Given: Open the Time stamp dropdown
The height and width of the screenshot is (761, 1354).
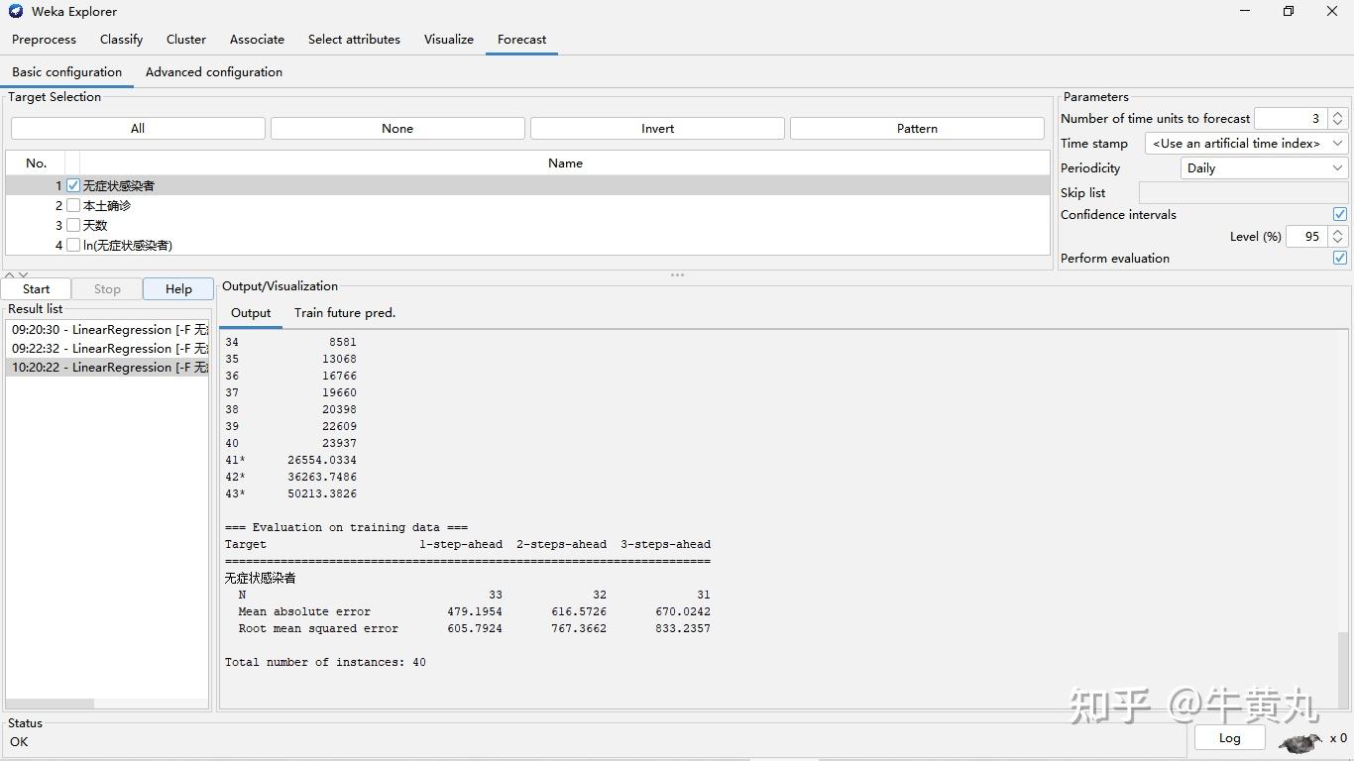Looking at the screenshot, I should [x=1245, y=143].
